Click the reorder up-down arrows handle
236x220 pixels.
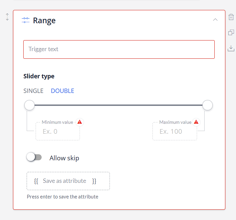7,17
